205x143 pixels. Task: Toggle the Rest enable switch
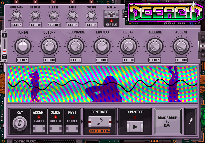click(72, 128)
